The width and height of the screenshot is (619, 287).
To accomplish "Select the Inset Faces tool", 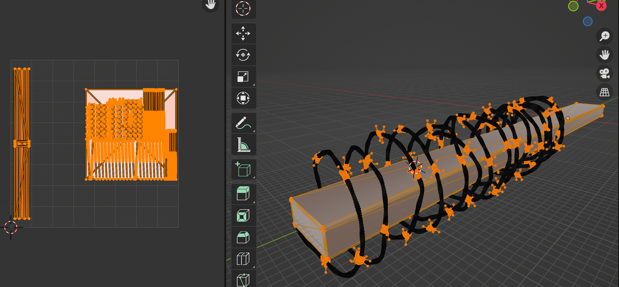I will tap(243, 216).
